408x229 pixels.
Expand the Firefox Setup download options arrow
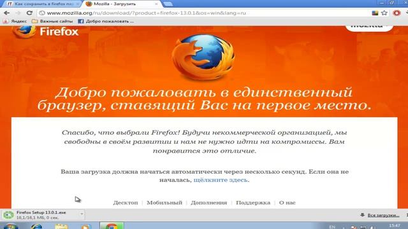click(82, 214)
